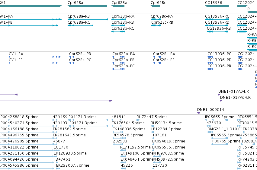
Task: Select transcript Cpr62Ba-RC
Action: 79,22
